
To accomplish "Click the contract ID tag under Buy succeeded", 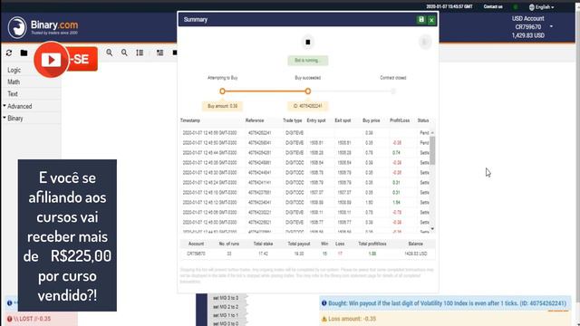I will 308,106.
